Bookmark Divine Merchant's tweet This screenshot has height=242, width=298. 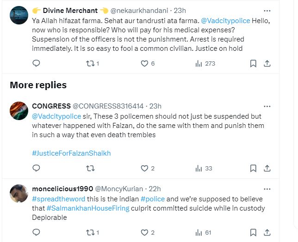[x=253, y=63]
